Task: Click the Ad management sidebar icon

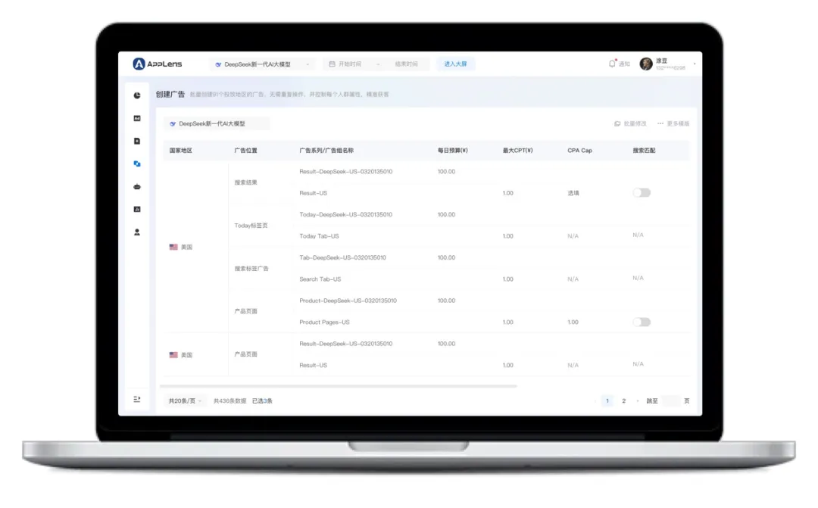Action: coord(137,118)
